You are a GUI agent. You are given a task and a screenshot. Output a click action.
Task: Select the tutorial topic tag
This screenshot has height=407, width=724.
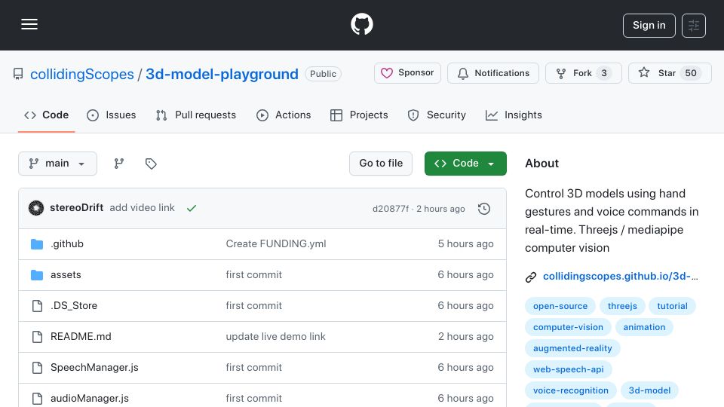(x=672, y=306)
